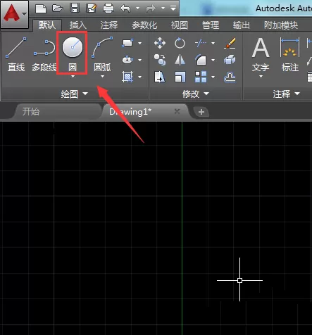Select the Explode tool

pos(230,60)
